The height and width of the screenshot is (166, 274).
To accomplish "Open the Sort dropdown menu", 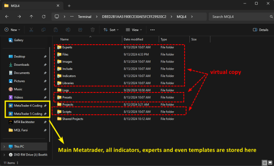I will (x=111, y=30).
